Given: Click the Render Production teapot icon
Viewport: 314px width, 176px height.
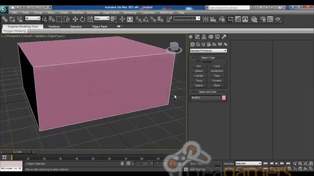Looking at the screenshot, I should click(x=278, y=19).
